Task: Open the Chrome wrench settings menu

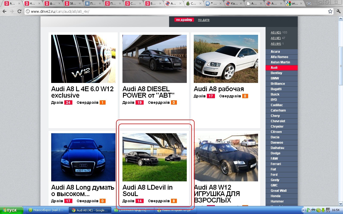Action: pyautogui.click(x=338, y=12)
